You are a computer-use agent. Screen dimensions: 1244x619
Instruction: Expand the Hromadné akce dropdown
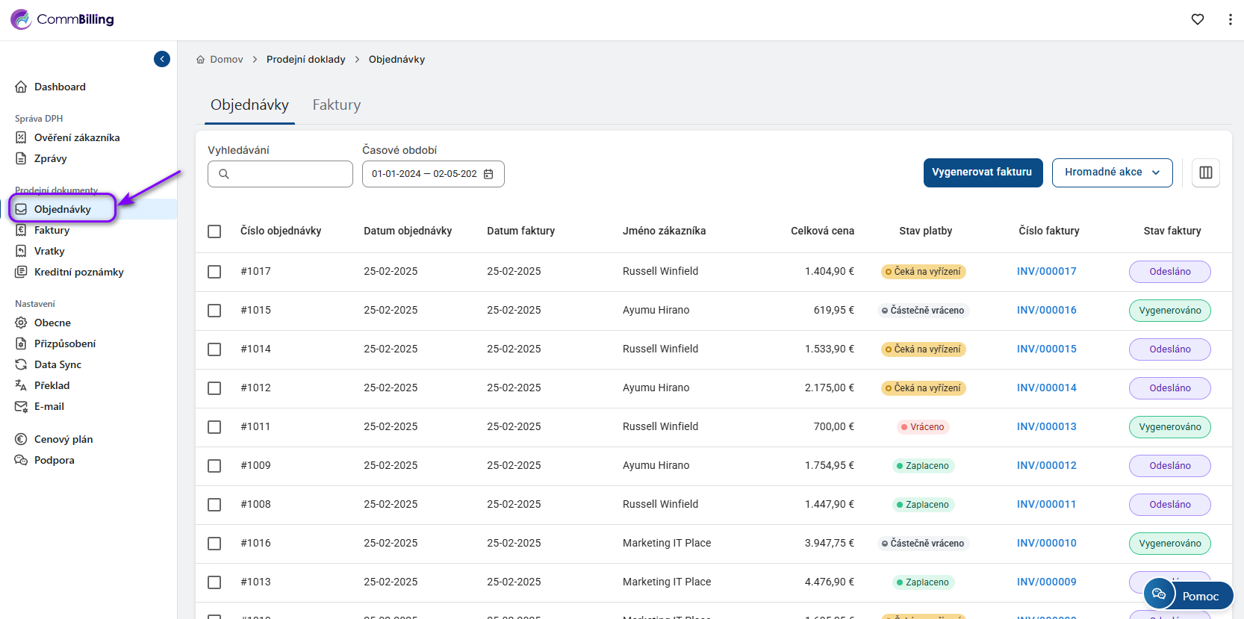tap(1112, 172)
